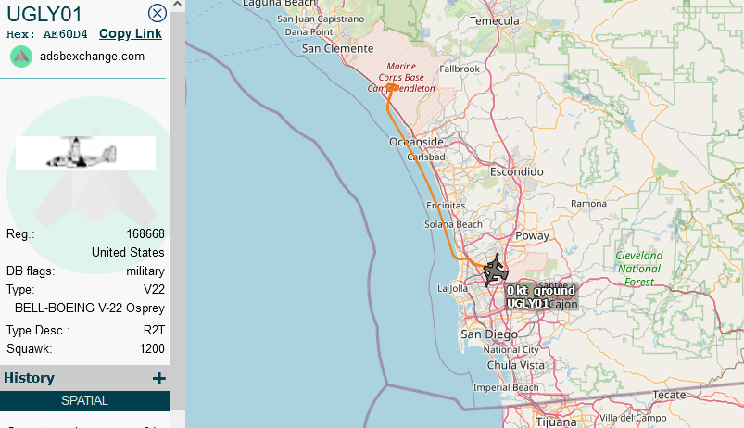Click the San Diego city label on map
This screenshot has height=428, width=744.
(488, 334)
